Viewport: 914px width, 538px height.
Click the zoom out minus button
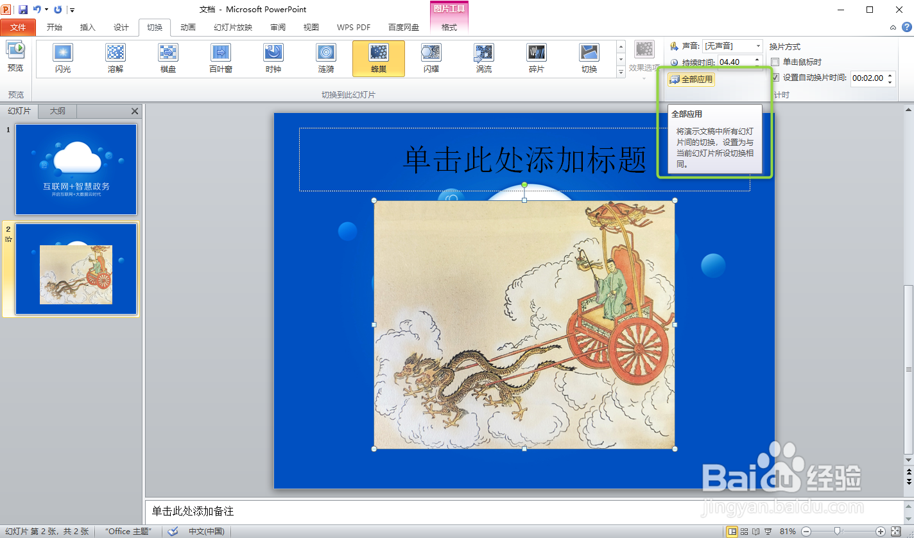point(806,532)
